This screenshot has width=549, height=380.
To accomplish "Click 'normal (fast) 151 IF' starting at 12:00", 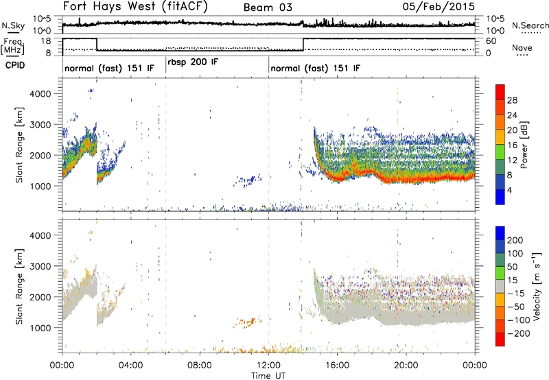I will 315,68.
